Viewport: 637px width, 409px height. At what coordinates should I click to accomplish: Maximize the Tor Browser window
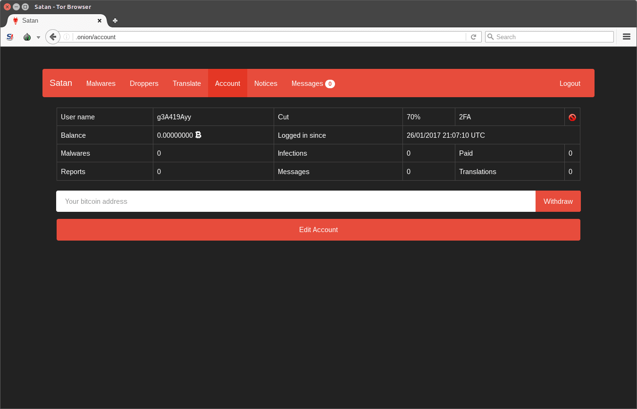pos(25,7)
